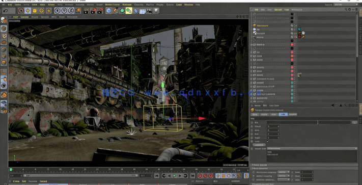Open the Window menu in main menu bar
The image size is (362, 185).
tap(188, 5)
